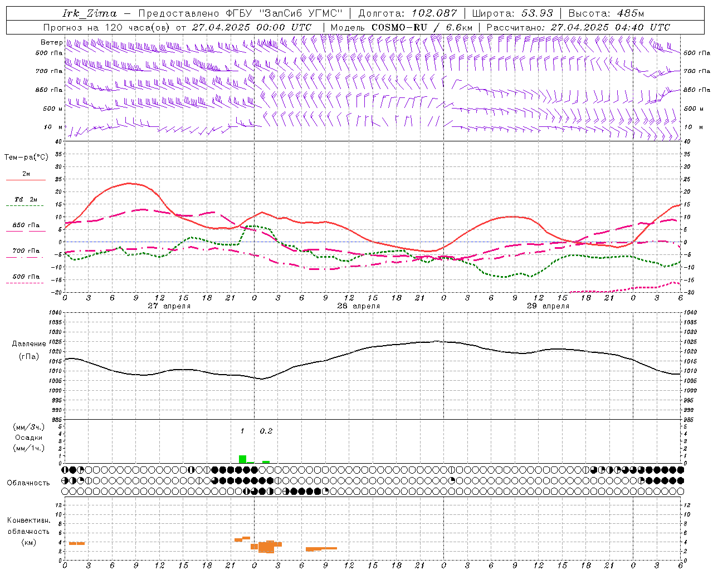Click the "Ветер" wind panel label

[51, 42]
